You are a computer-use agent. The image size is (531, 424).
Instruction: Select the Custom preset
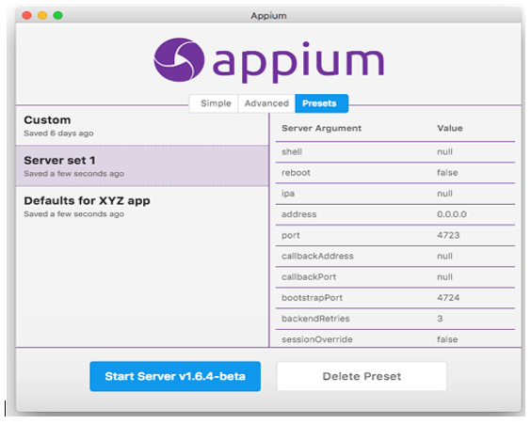click(x=142, y=126)
